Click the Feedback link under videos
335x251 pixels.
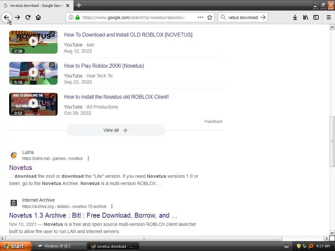tap(213, 122)
